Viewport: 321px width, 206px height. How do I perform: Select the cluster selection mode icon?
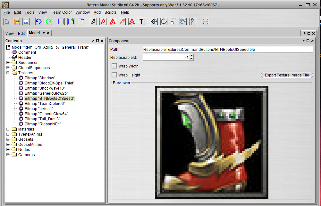[x=132, y=21]
